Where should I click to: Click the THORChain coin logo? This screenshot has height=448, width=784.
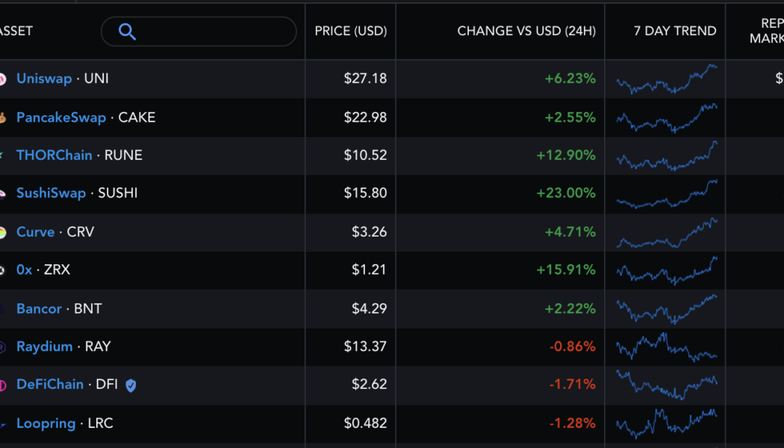tap(4, 155)
